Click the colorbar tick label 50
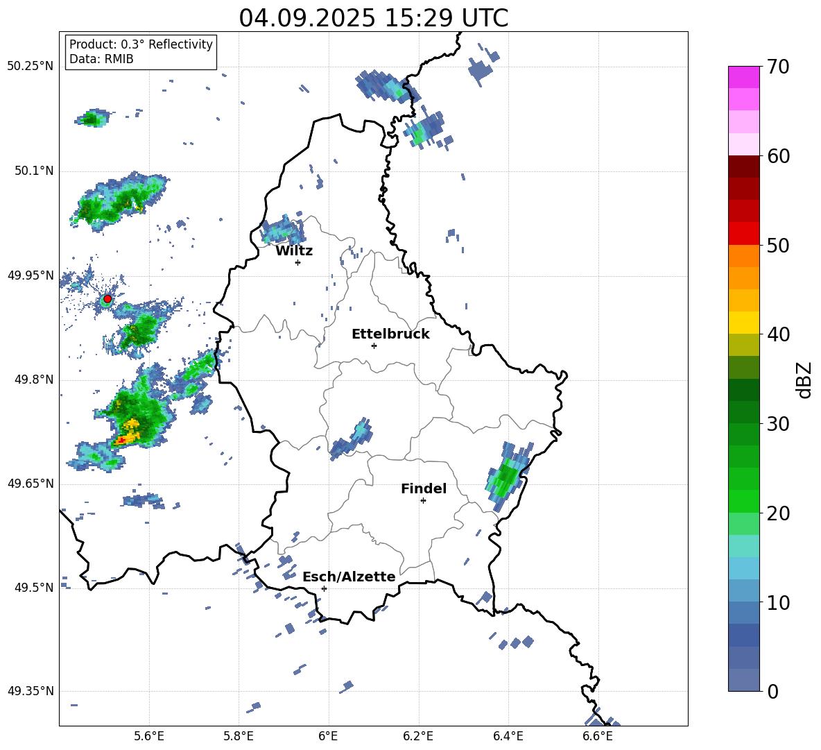 click(778, 246)
